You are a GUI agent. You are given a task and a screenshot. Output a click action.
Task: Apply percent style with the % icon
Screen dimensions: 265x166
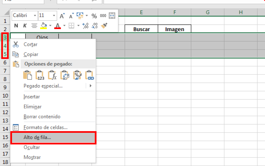(94, 16)
